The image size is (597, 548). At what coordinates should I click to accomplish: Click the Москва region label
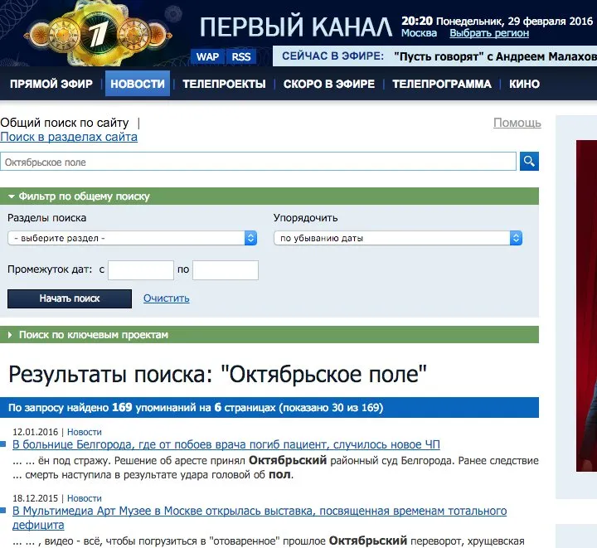coord(419,33)
